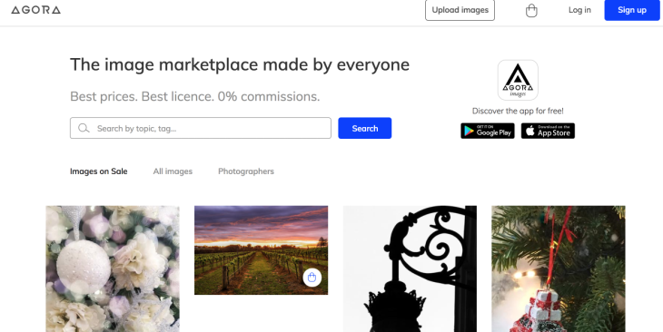Click the blue Search button

[365, 128]
